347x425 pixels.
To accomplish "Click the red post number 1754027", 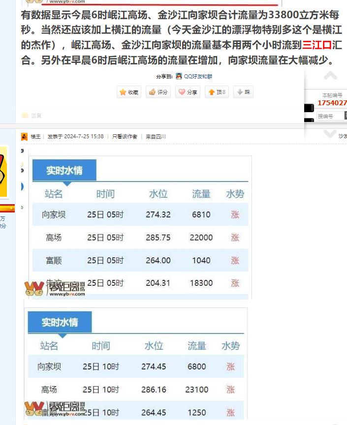I will click(332, 103).
